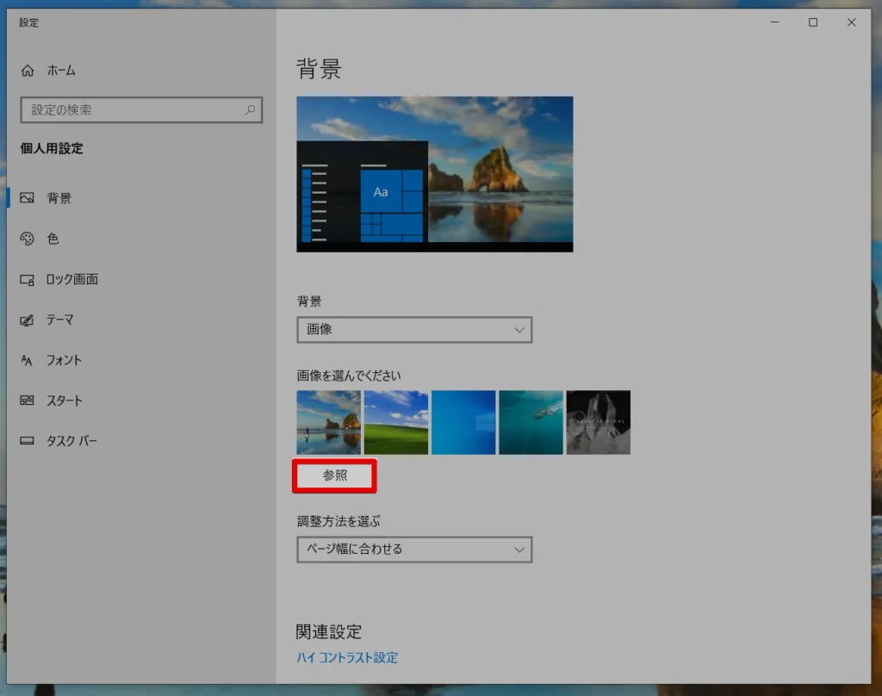
Task: Expand the 調整方法を選ぶ dropdown
Action: pyautogui.click(x=414, y=550)
